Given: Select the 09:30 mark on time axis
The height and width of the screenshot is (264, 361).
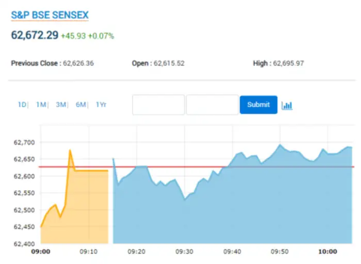Looking at the screenshot, I should click(184, 252).
